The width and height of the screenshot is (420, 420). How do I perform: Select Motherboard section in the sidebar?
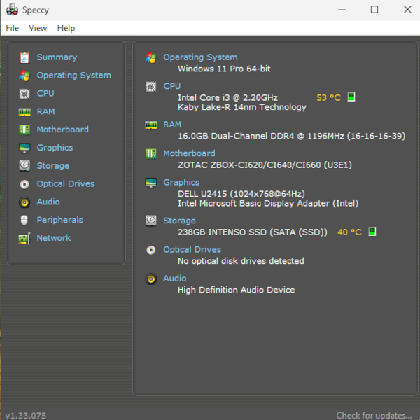(x=62, y=129)
